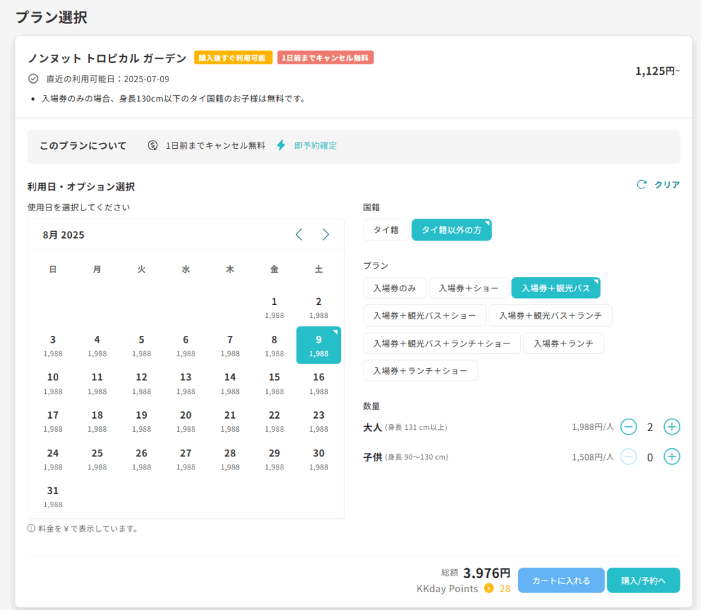Choose 入場券＋ランチ＋ショー plan
Viewport: 701px width, 610px height.
pyautogui.click(x=420, y=371)
